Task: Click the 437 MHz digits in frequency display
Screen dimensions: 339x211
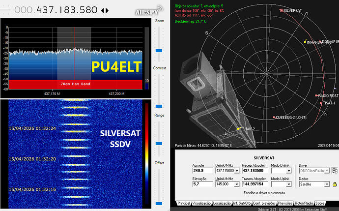Action: pyautogui.click(x=45, y=10)
